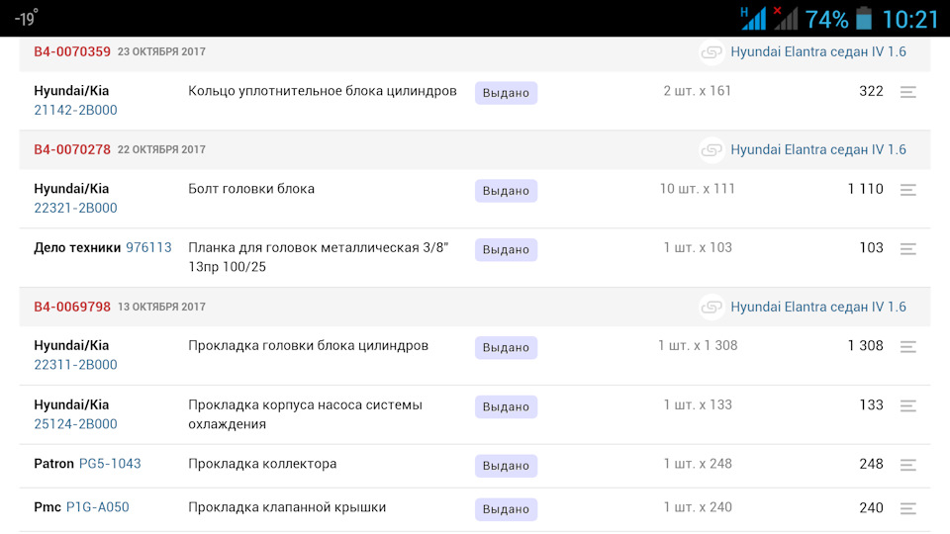This screenshot has width=950, height=534.
Task: Open order number B4-0070359
Action: [x=72, y=51]
